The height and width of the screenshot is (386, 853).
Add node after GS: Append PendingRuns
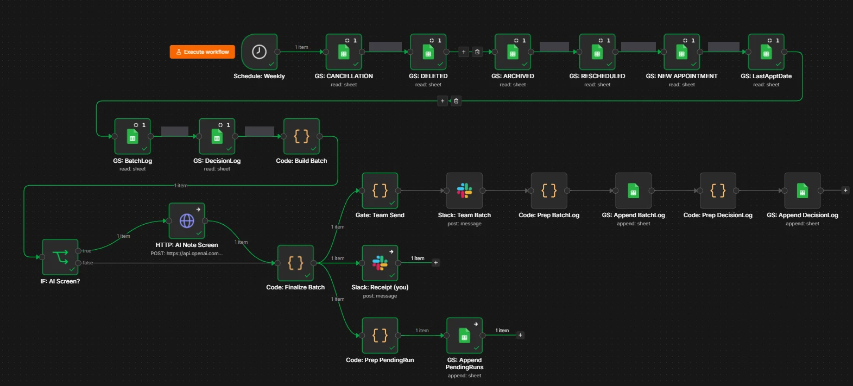(x=520, y=335)
